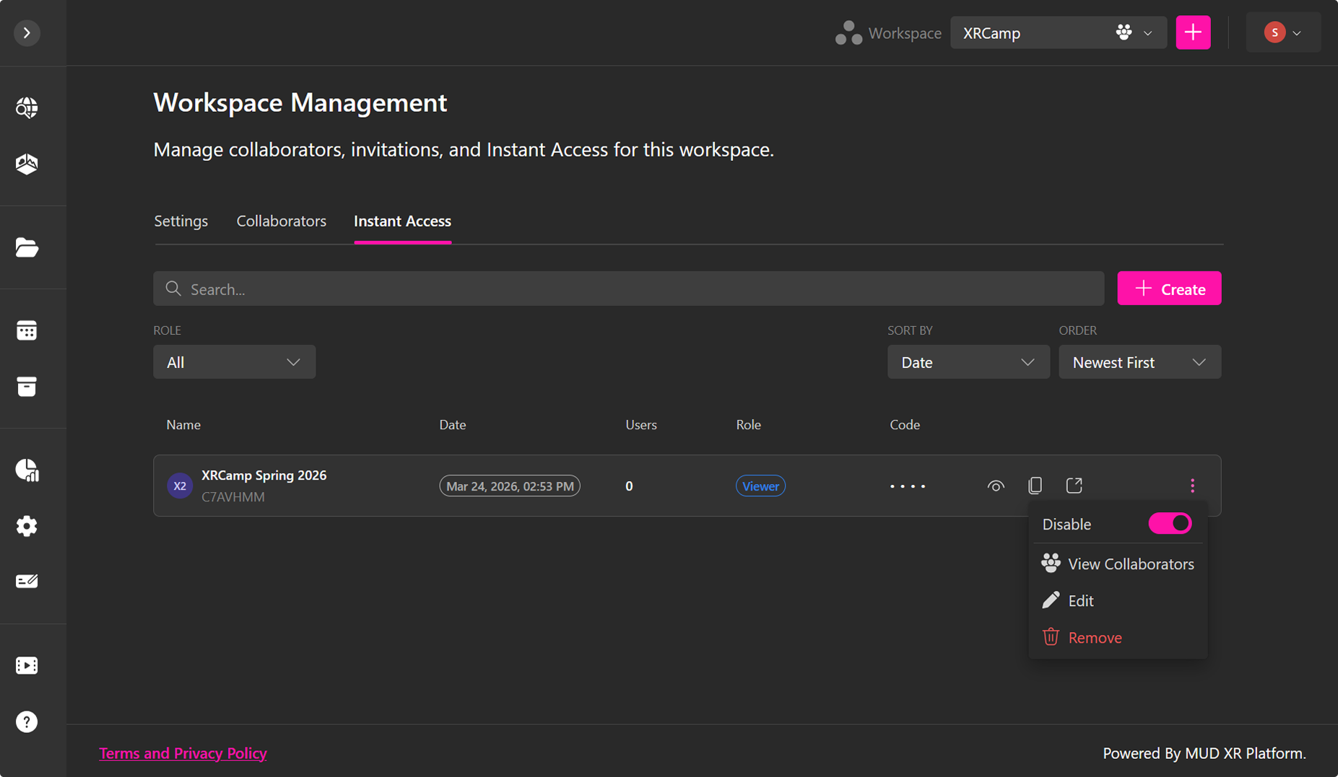This screenshot has width=1338, height=777.
Task: Click the three-dot more options icon
Action: (1192, 486)
